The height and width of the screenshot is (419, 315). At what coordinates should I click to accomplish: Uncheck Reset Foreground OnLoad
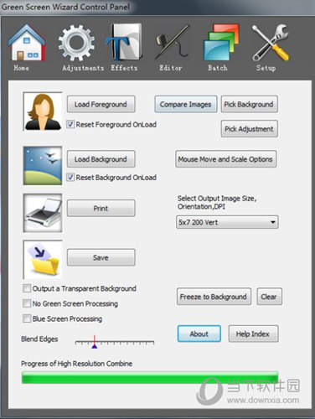(70, 124)
